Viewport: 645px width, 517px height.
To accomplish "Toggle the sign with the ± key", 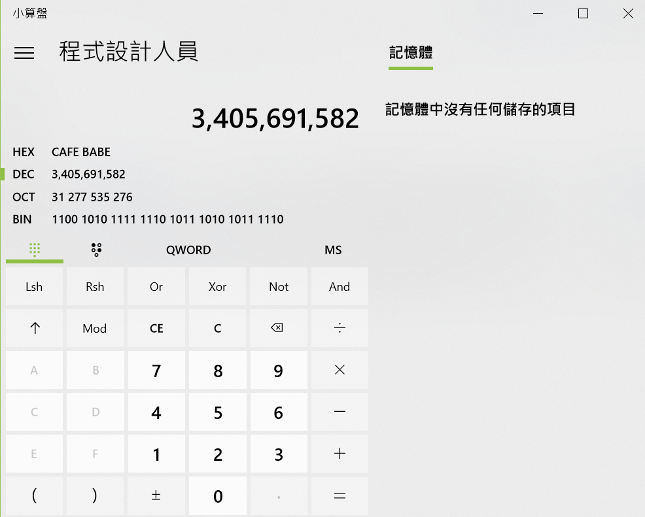I will (156, 495).
